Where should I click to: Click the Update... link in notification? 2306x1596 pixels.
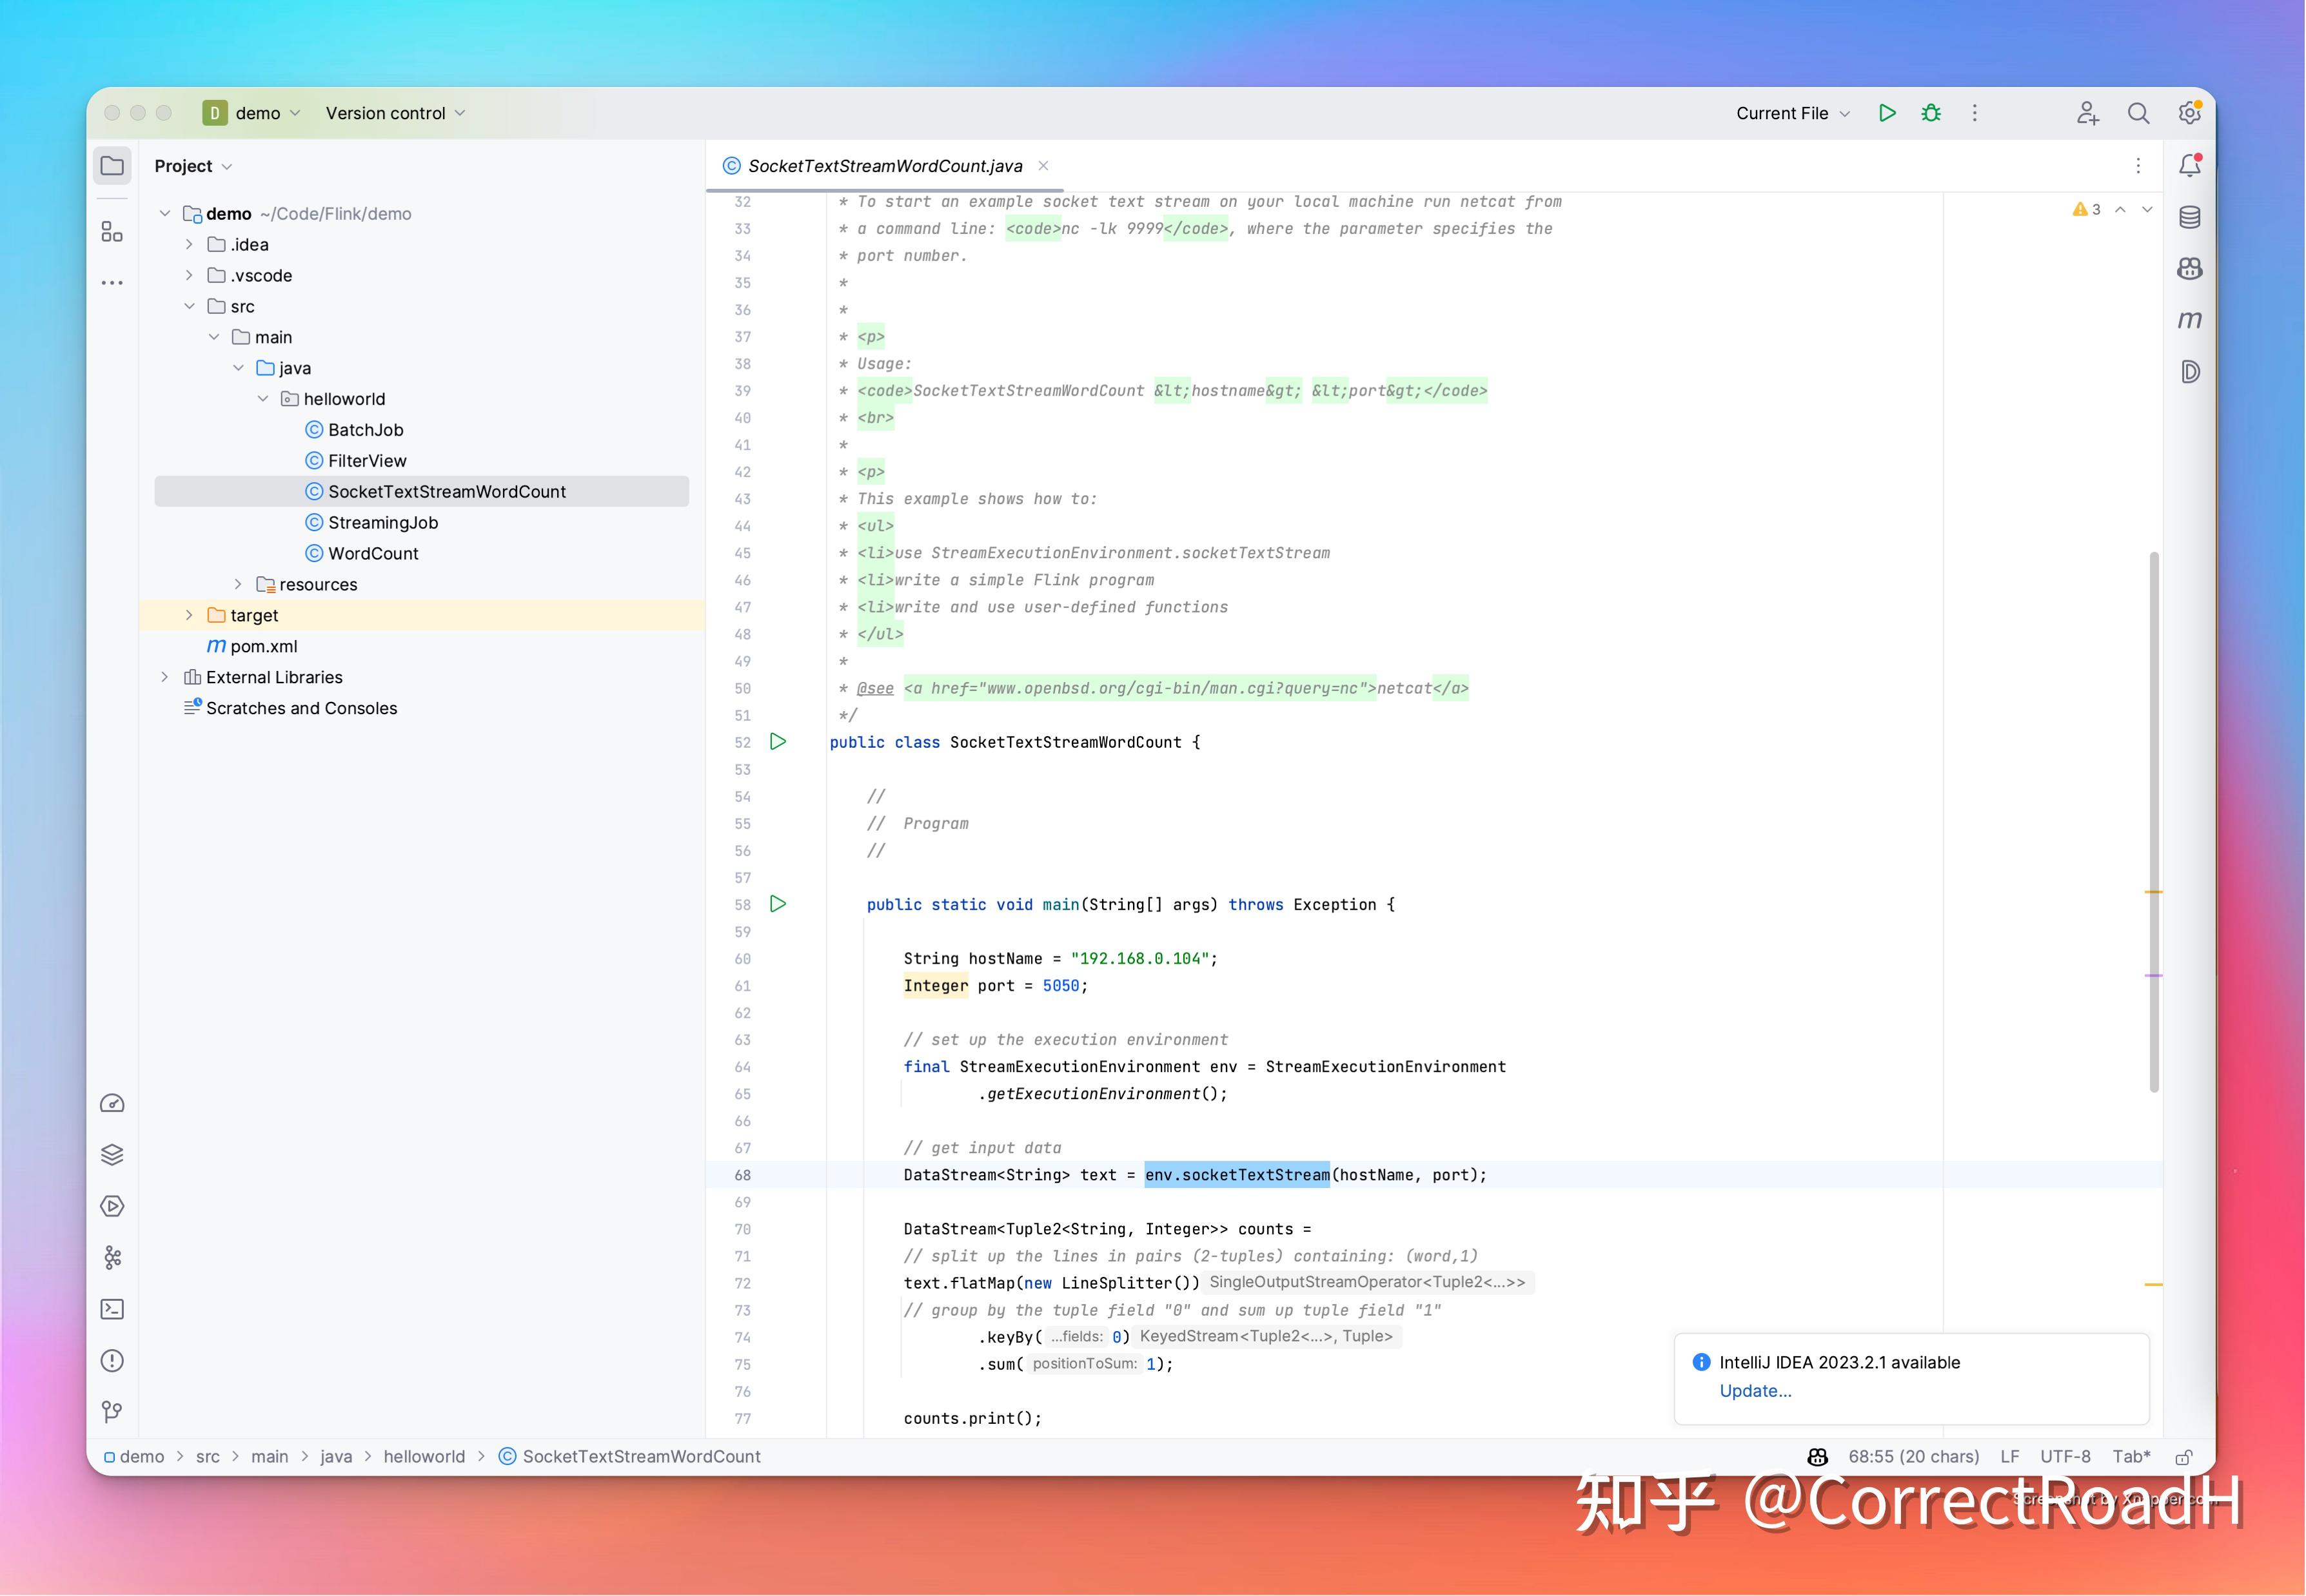point(1755,1390)
